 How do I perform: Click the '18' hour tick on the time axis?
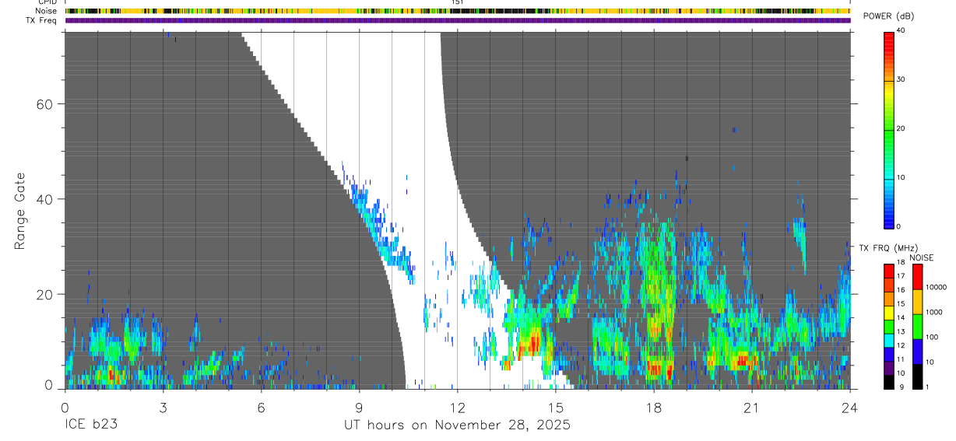654,408
